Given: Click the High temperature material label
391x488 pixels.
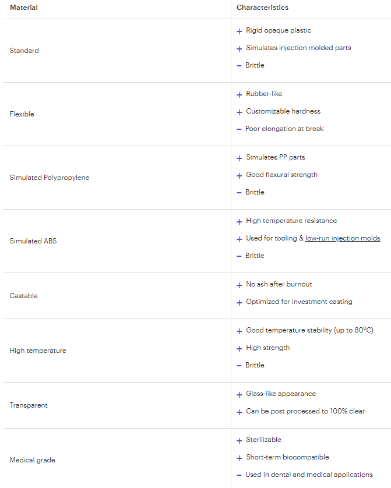Looking at the screenshot, I should tap(38, 351).
